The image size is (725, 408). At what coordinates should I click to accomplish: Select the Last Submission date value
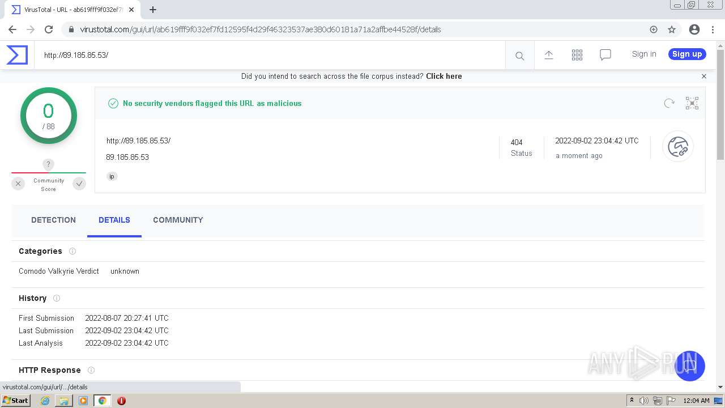127,330
